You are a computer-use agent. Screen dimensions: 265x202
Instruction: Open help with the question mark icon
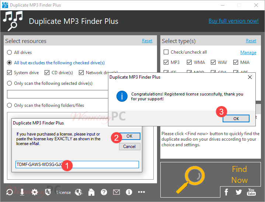[x=104, y=192]
